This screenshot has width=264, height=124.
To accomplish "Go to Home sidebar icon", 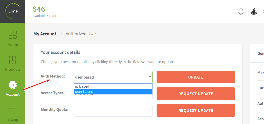I will [13, 35].
